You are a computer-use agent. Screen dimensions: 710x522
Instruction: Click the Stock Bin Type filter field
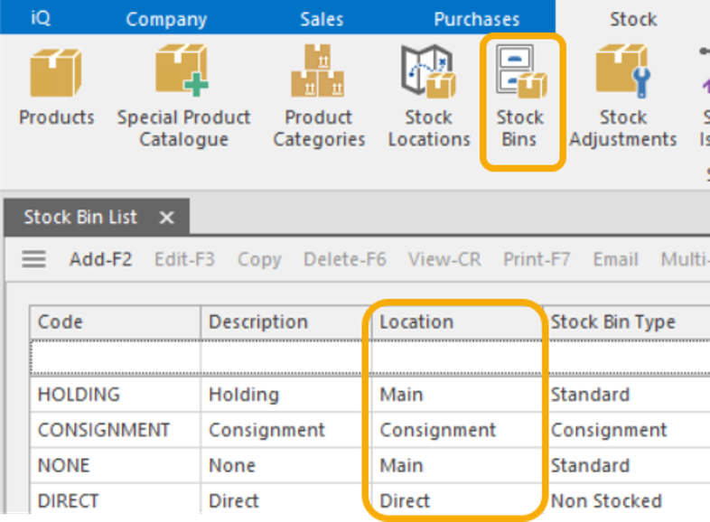coord(626,358)
